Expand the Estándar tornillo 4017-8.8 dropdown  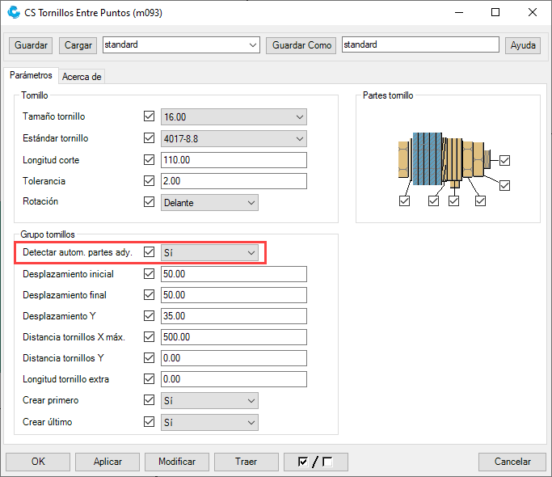[x=234, y=138]
